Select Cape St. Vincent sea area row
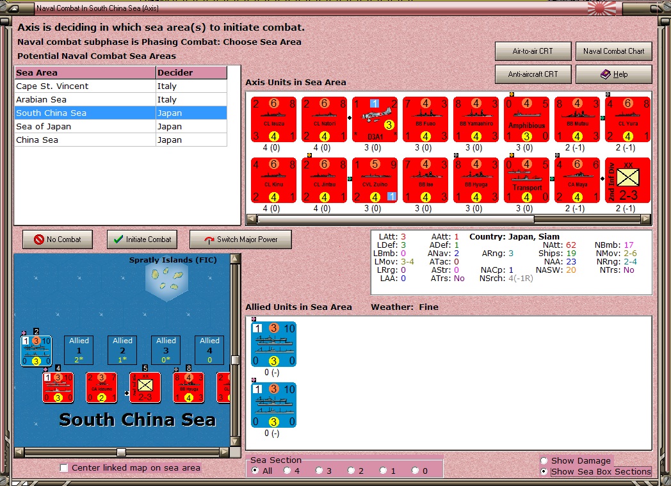Viewport: 671px width, 486px height. pyautogui.click(x=120, y=86)
